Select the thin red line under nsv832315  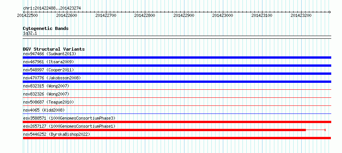pos(177,89)
